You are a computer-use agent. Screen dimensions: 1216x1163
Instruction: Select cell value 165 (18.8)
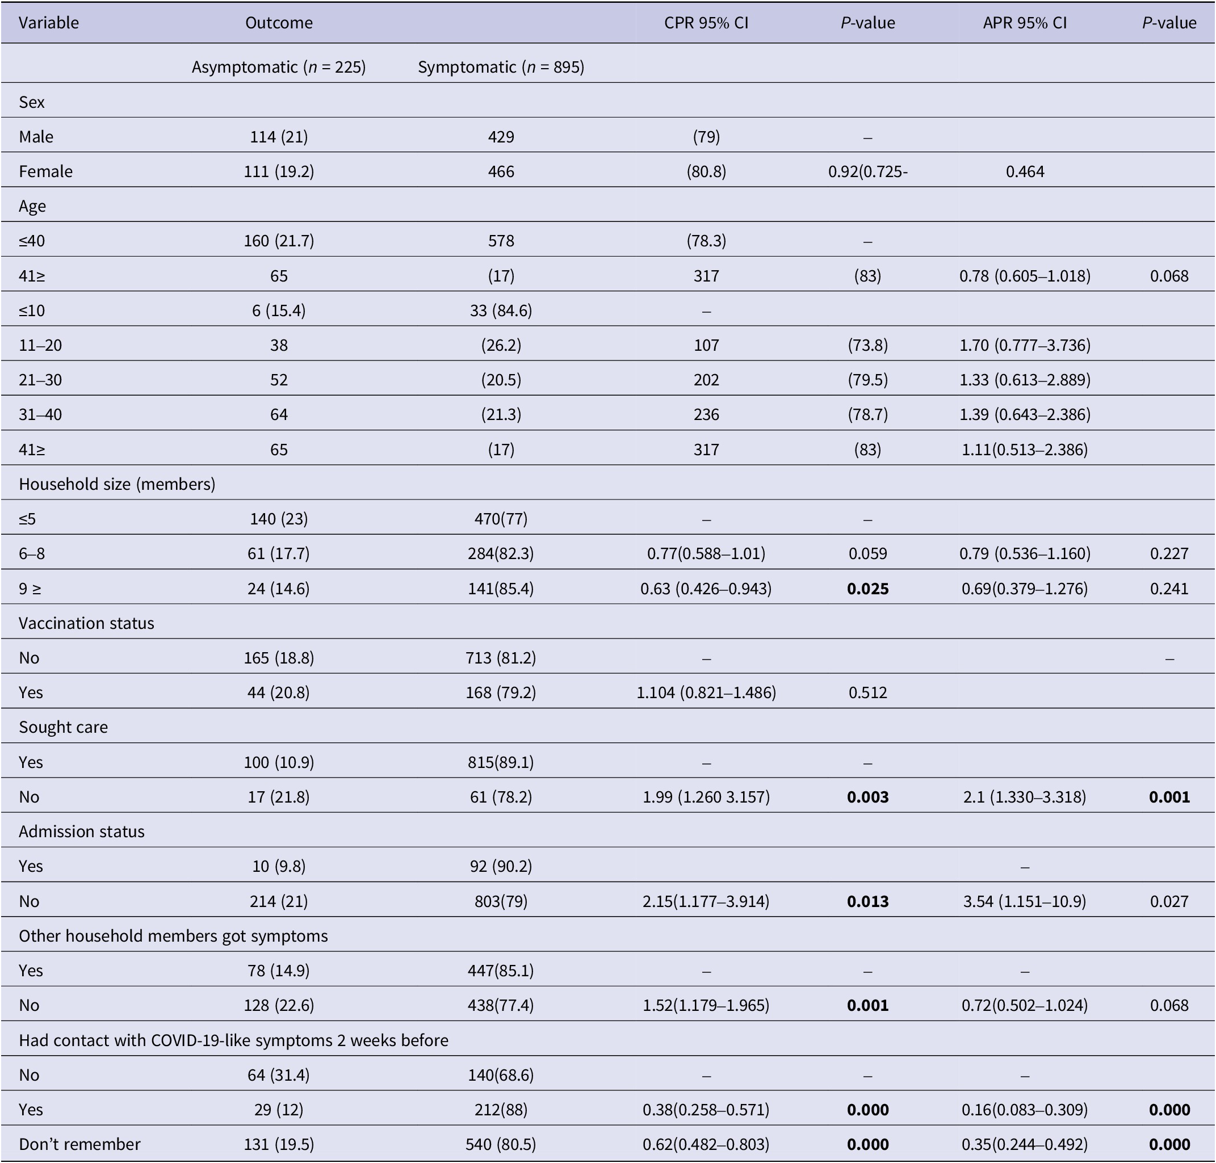279,658
